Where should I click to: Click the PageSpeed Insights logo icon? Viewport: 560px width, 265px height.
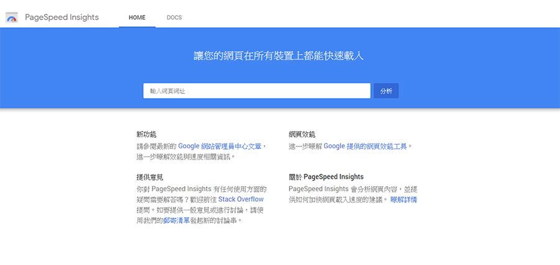tap(11, 18)
